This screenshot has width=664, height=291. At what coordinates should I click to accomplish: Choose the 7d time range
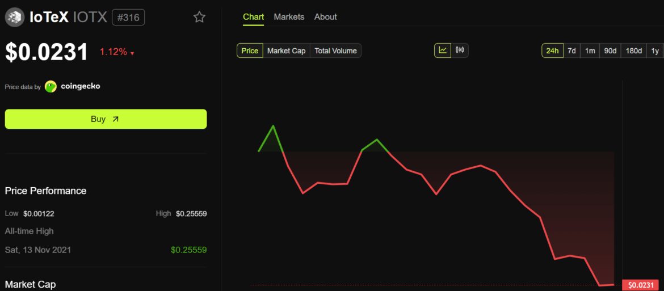point(572,51)
